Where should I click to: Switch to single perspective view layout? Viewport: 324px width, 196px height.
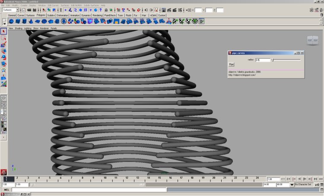(x=3, y=98)
